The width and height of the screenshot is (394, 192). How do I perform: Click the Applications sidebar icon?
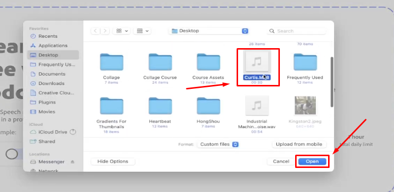pos(33,46)
